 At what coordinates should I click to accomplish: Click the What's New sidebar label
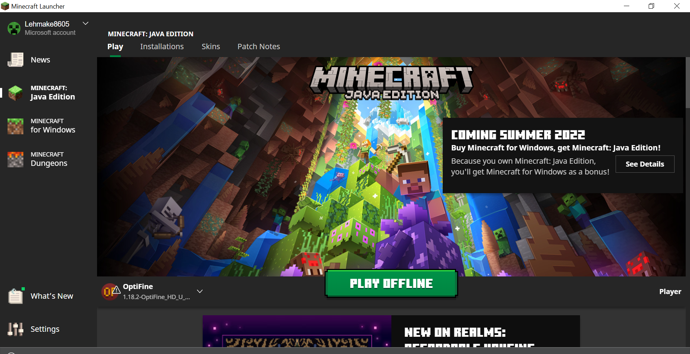(x=52, y=296)
